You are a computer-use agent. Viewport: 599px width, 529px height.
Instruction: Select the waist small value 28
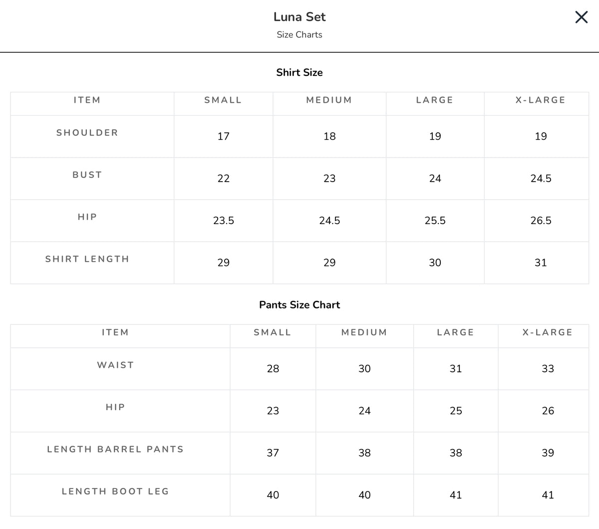click(x=273, y=369)
